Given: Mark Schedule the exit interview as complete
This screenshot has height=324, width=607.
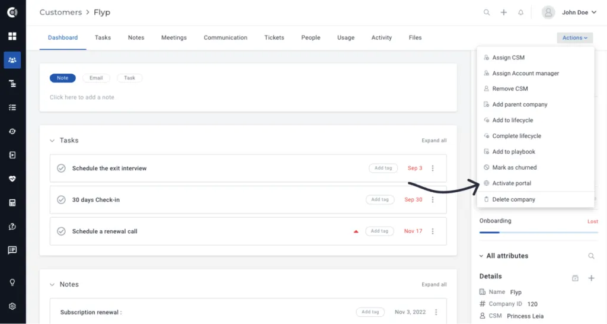Looking at the screenshot, I should (x=61, y=168).
